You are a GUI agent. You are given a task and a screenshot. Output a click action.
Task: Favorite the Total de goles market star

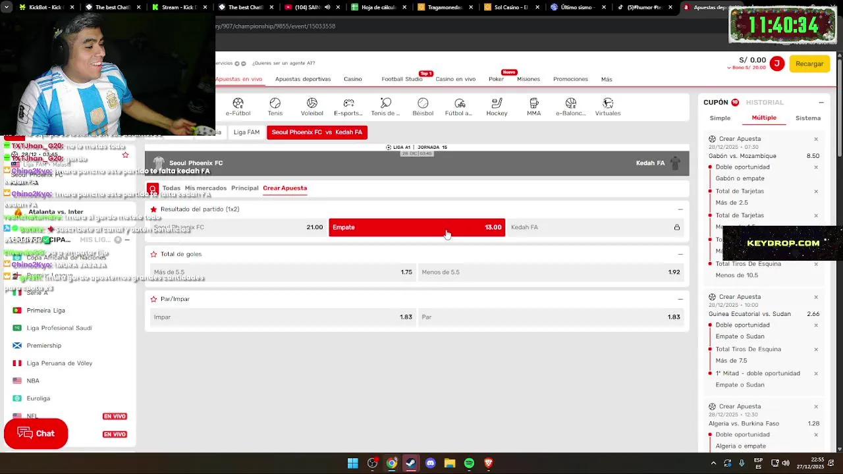(x=153, y=254)
